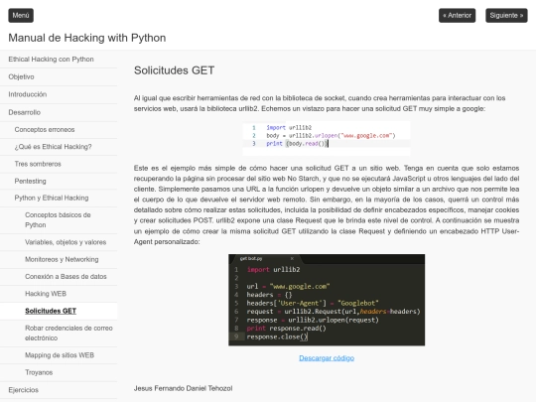Image resolution: width=536 pixels, height=402 pixels.
Task: Open the Menú button
Action: (21, 15)
